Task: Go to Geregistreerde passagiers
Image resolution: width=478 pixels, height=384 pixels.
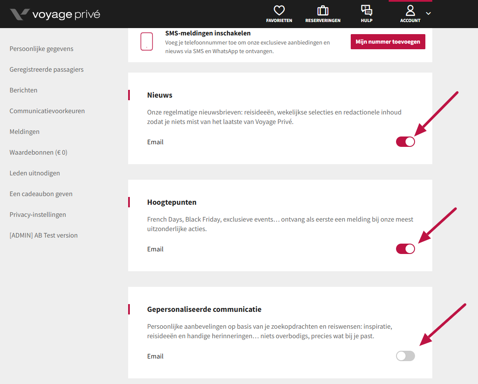Action: tap(47, 70)
